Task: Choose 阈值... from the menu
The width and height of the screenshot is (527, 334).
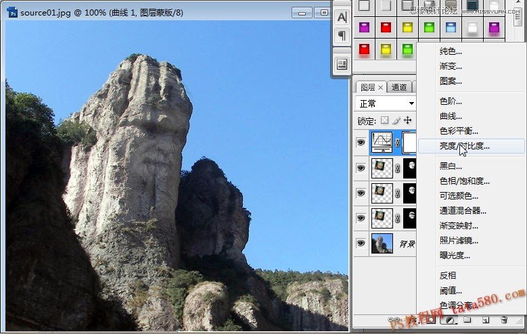Action: click(x=451, y=290)
